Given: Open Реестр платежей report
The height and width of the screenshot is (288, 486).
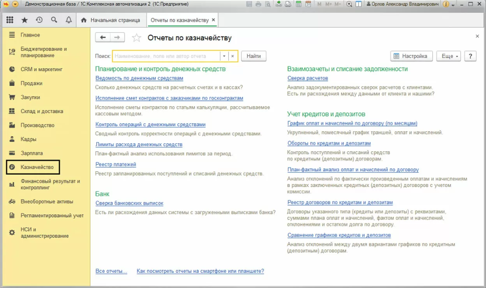Looking at the screenshot, I should coord(116,164).
